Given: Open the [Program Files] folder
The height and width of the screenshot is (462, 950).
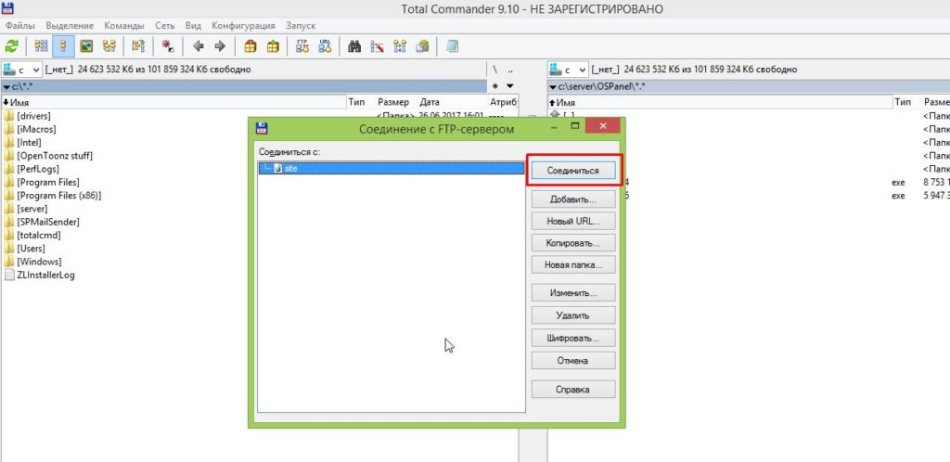Looking at the screenshot, I should coord(47,182).
